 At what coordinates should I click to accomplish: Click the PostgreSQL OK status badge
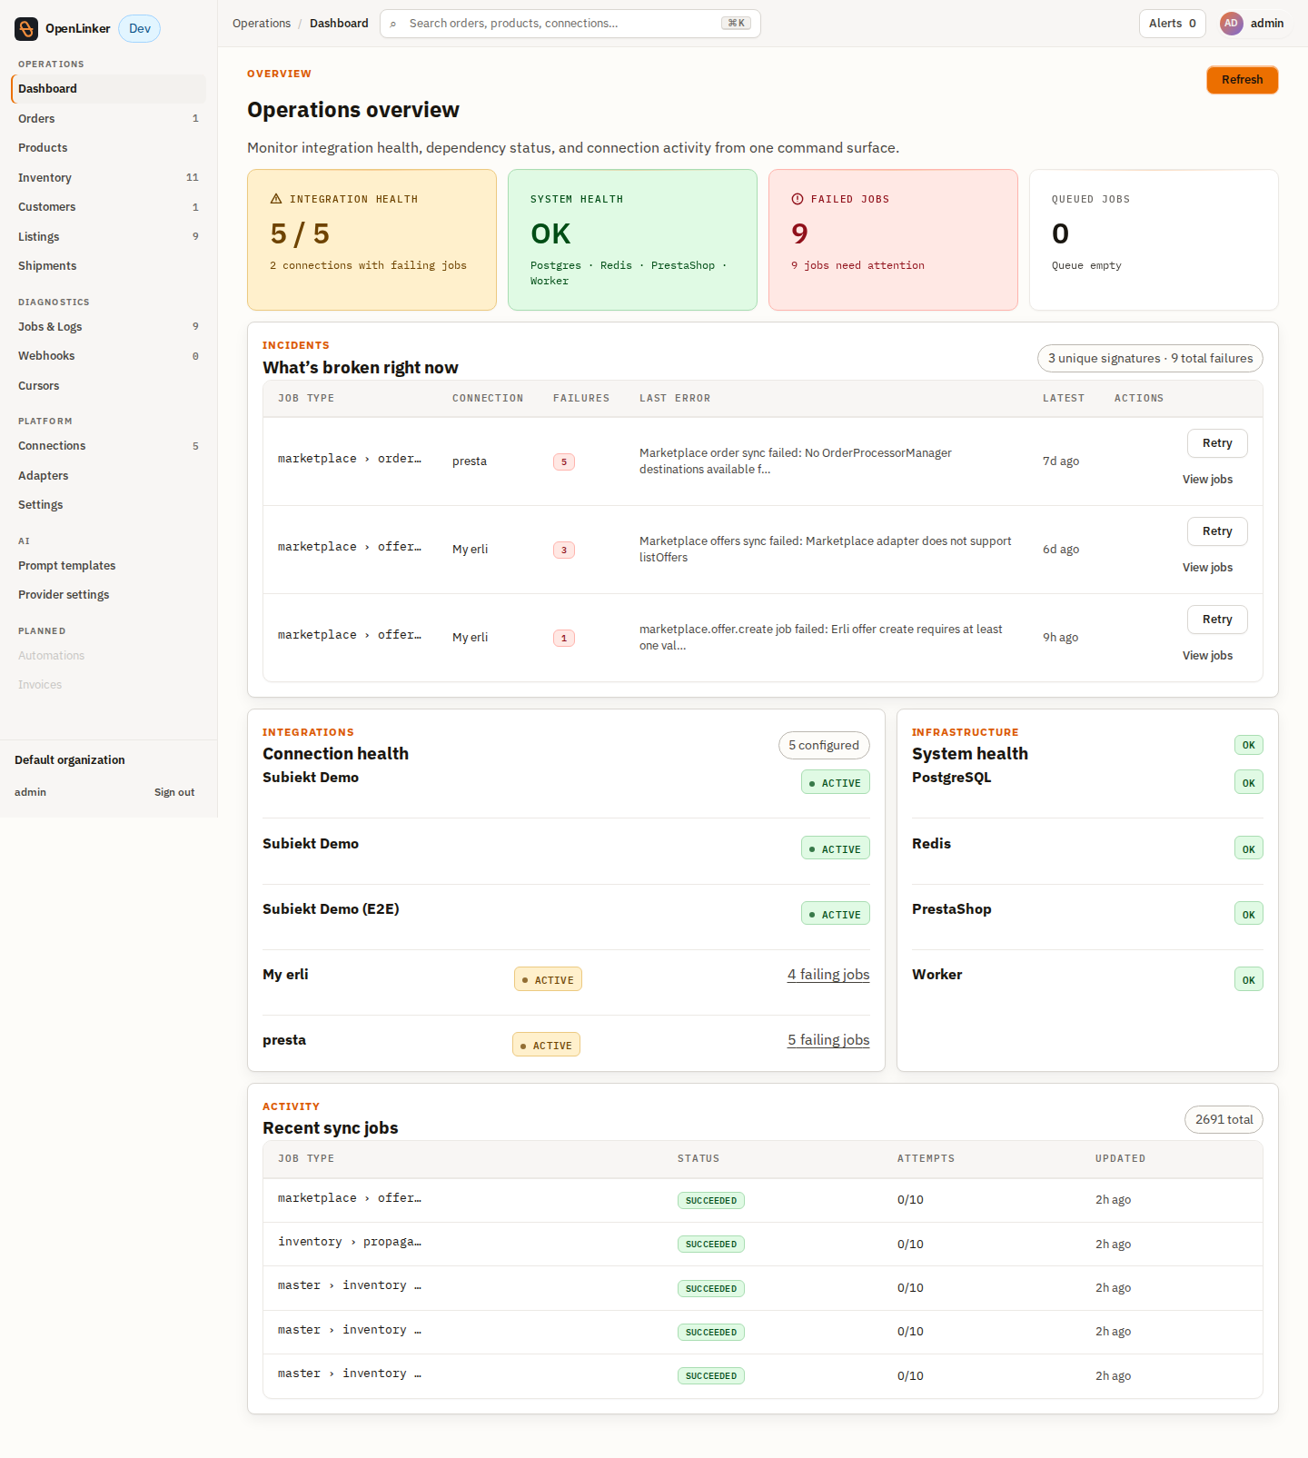click(1249, 783)
